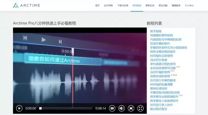Open 将字幕导出到剪辑软件 tutorial
This screenshot has height=115, width=208.
coord(164,97)
